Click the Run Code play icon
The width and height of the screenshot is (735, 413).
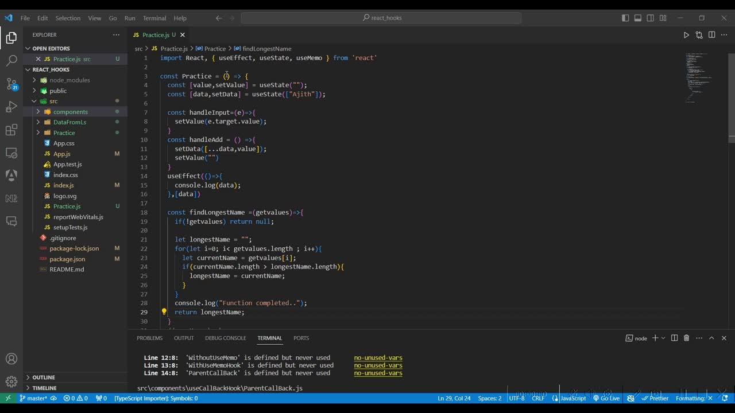[686, 35]
